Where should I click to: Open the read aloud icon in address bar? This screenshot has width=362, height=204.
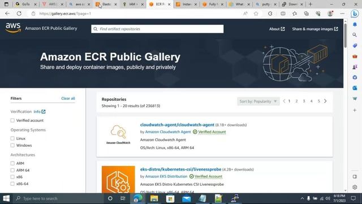tap(245, 14)
